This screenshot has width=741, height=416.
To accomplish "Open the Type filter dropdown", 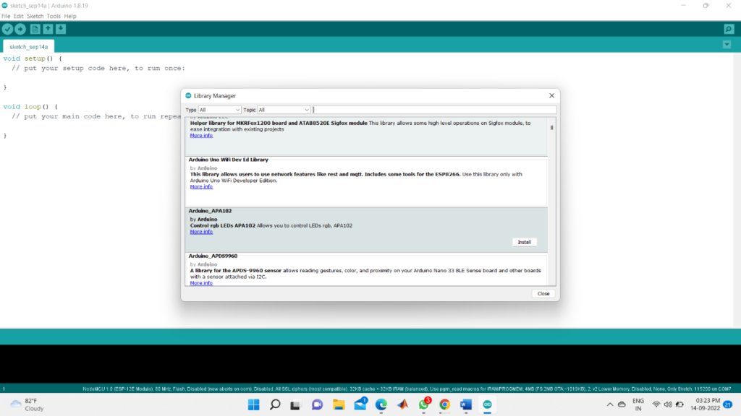I will click(x=220, y=110).
